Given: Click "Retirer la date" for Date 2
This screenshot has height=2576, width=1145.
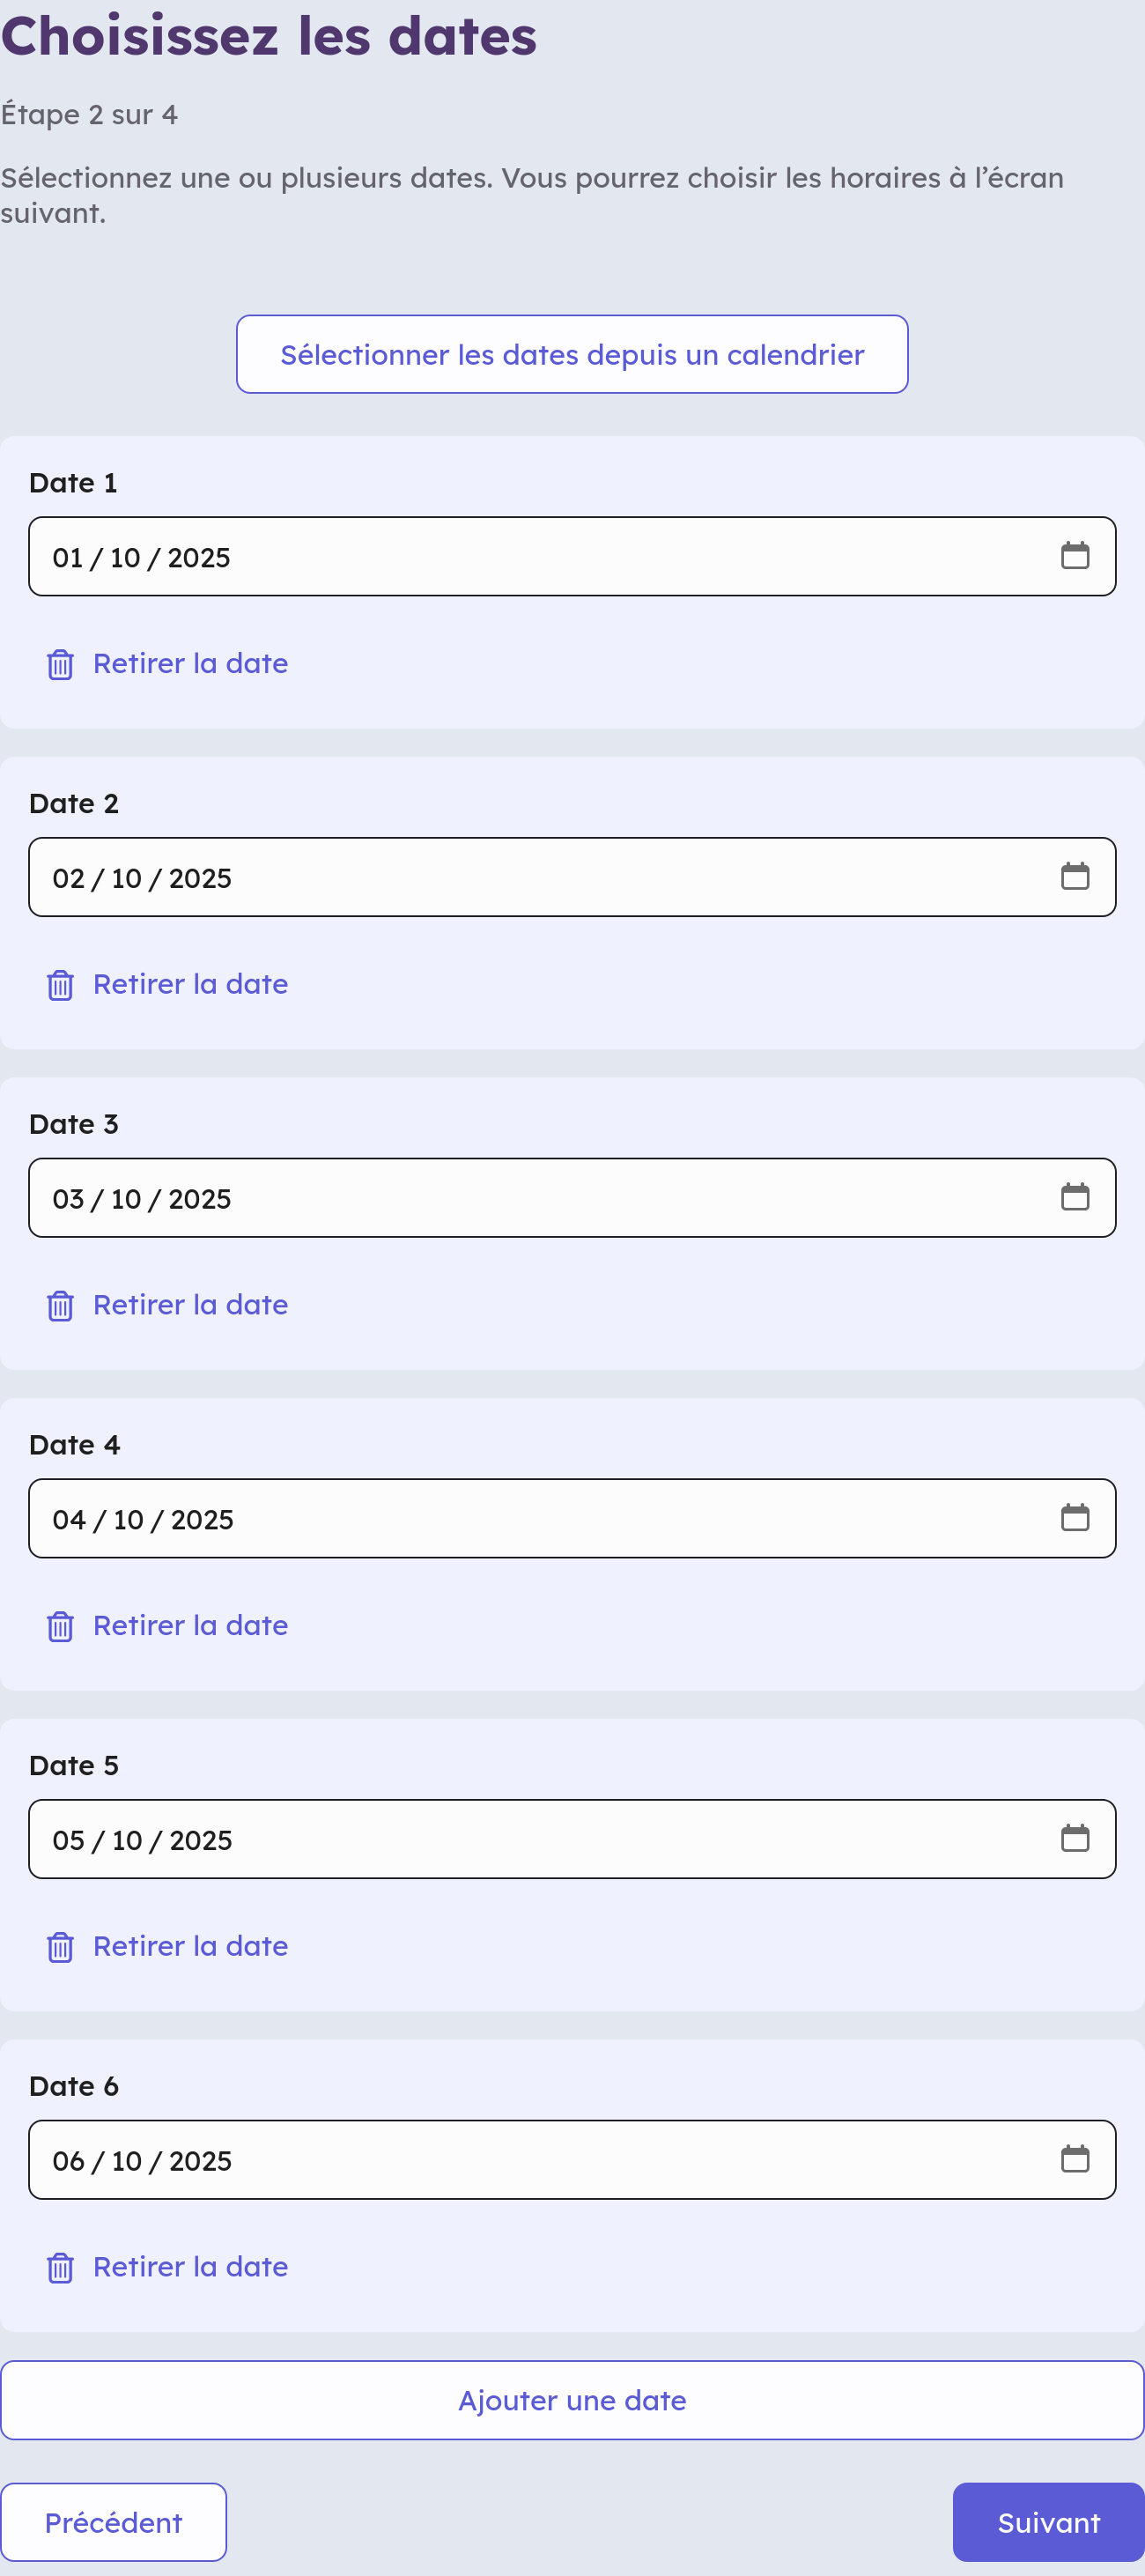Looking at the screenshot, I should pos(190,984).
